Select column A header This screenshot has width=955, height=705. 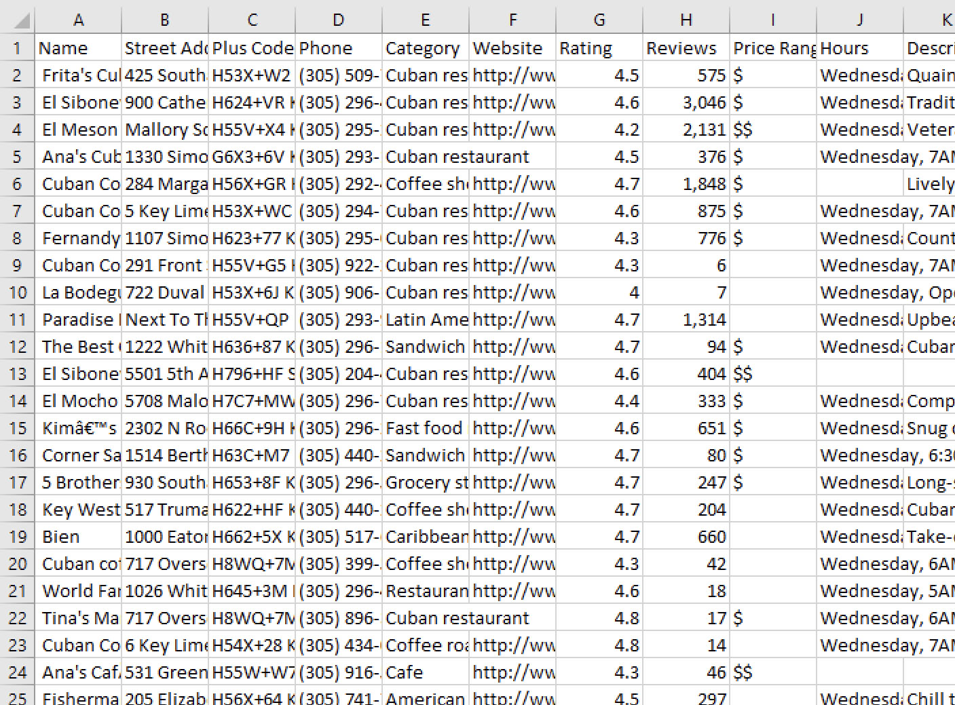[78, 20]
